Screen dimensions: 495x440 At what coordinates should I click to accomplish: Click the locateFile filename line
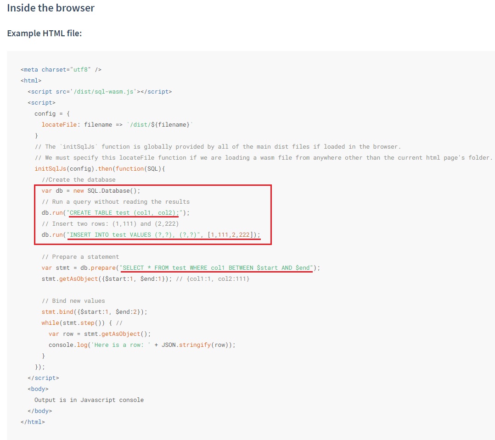117,125
